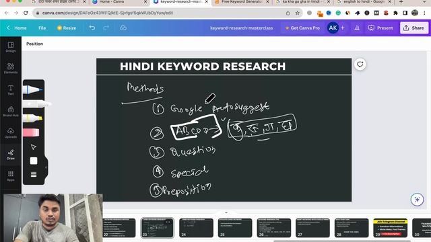
Task: Open the AK account avatar
Action: tap(333, 28)
